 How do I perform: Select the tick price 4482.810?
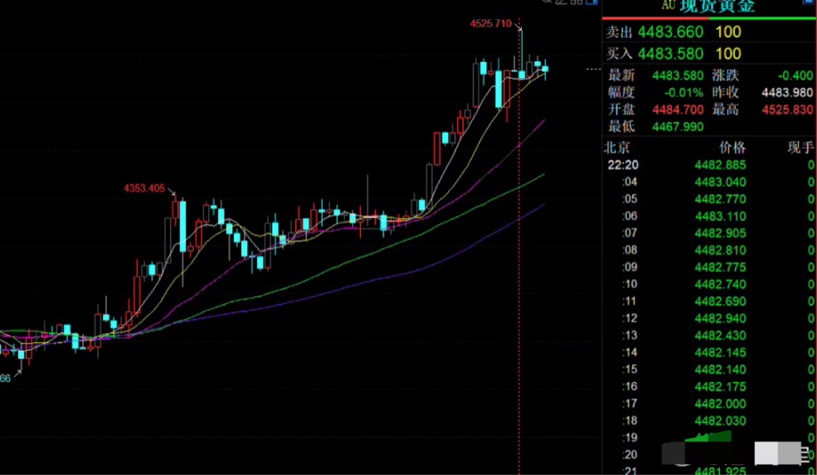pyautogui.click(x=721, y=251)
